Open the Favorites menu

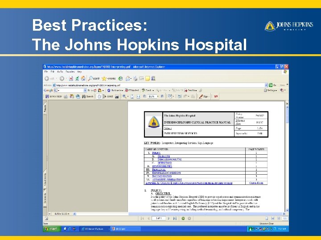pos(70,72)
